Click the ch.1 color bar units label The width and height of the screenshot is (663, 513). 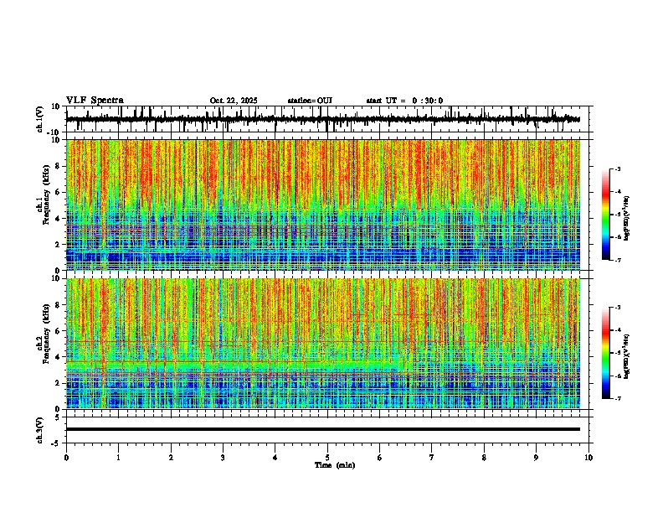[628, 218]
